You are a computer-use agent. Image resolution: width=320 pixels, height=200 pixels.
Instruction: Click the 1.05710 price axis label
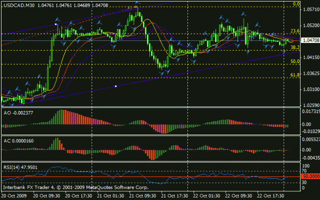point(311,9)
